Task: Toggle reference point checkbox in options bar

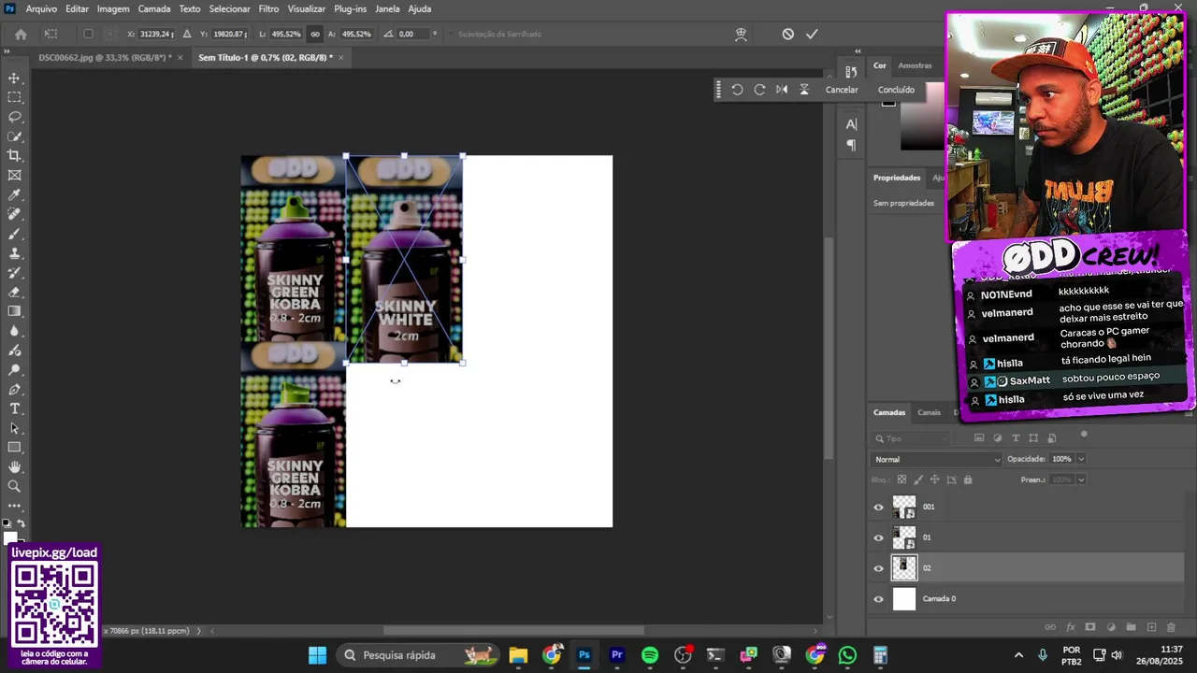Action: pos(88,34)
